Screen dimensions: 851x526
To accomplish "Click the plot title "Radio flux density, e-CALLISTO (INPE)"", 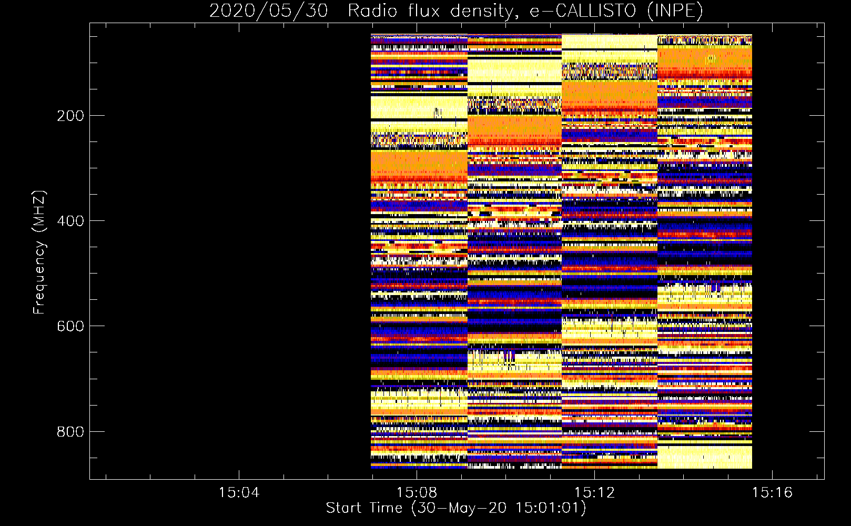I will (x=525, y=11).
